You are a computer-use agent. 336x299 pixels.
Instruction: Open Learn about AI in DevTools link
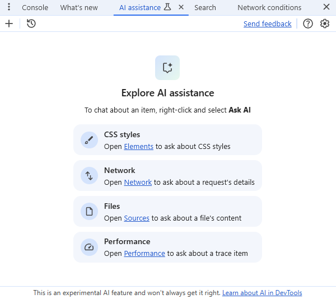(262, 293)
